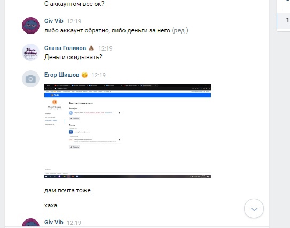Click the 12:19 timestamp beside Егор Шишов
The height and width of the screenshot is (228, 290).
(98, 75)
